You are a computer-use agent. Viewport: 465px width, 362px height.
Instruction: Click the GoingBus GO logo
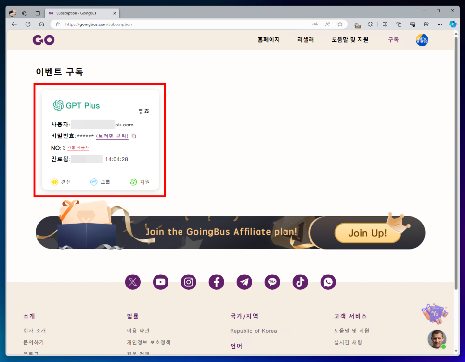click(x=44, y=40)
